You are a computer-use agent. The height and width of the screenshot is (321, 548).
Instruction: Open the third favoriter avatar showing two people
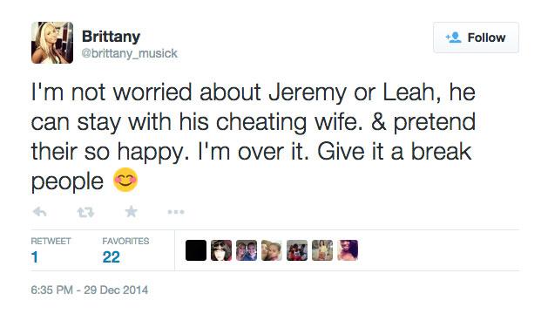(247, 250)
